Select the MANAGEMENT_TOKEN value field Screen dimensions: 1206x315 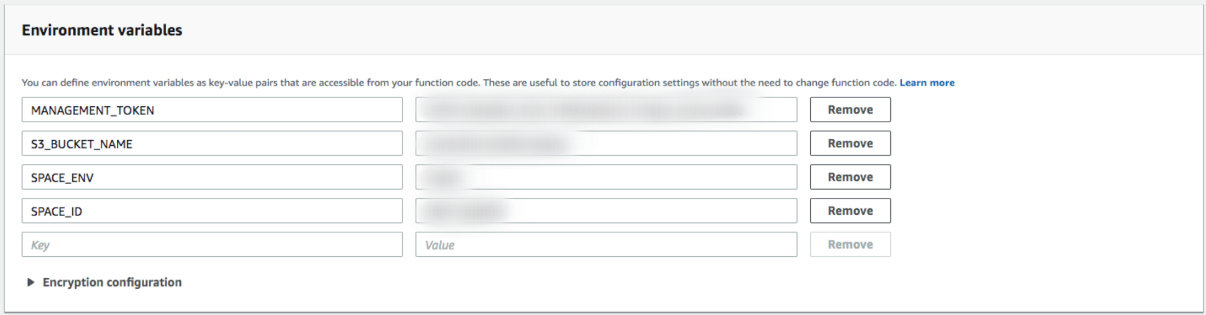pos(606,110)
